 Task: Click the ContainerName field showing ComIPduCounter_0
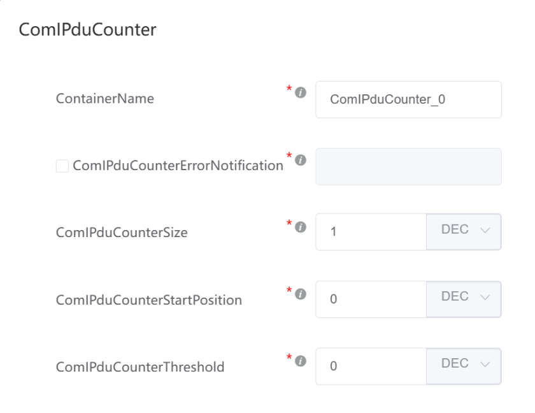408,99
